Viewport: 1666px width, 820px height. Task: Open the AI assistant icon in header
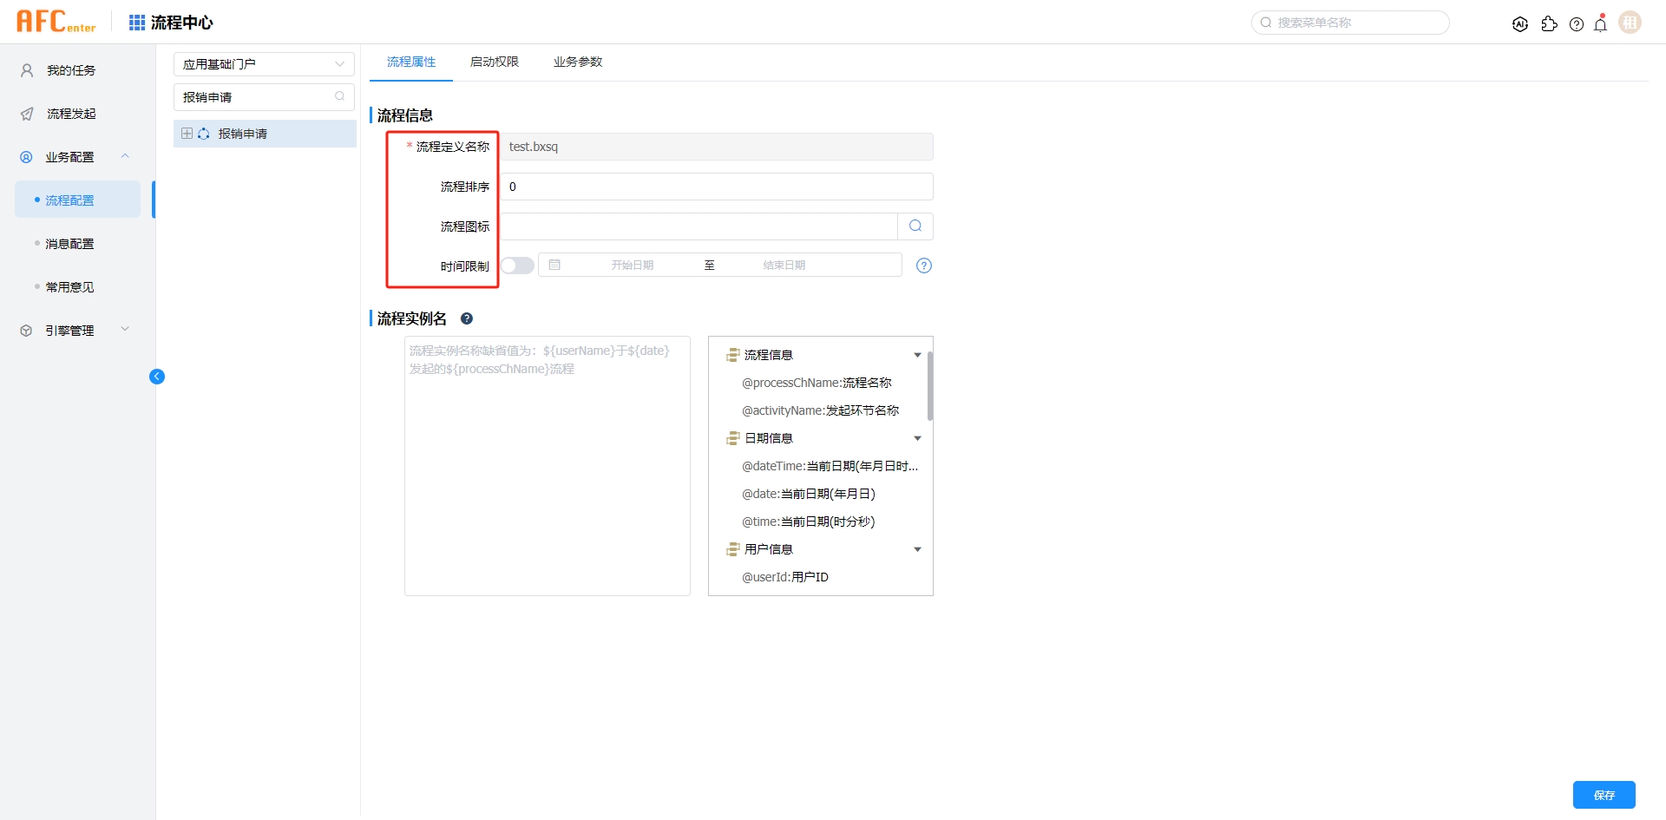(1519, 24)
